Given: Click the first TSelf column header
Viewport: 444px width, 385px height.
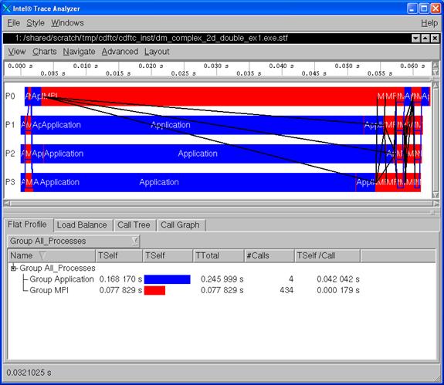Looking at the screenshot, I should tap(119, 255).
